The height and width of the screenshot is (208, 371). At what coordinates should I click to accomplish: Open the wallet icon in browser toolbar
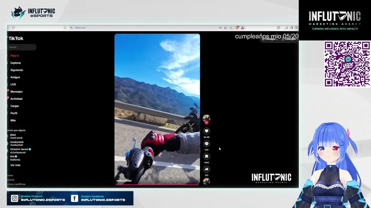click(x=296, y=28)
